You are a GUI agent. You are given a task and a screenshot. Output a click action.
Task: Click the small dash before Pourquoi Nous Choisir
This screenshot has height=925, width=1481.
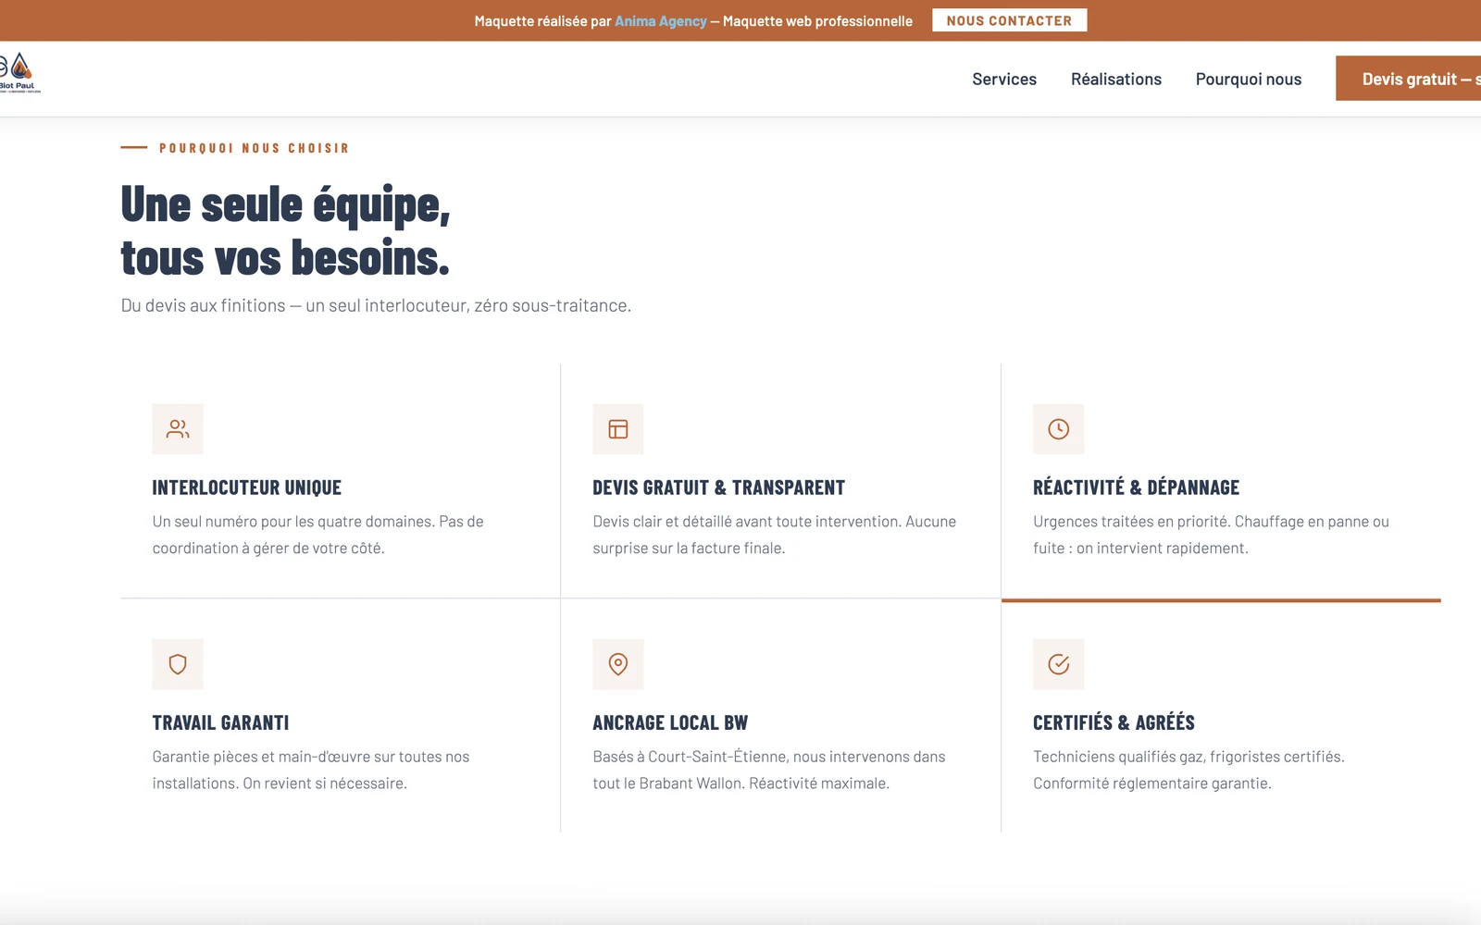(x=133, y=147)
